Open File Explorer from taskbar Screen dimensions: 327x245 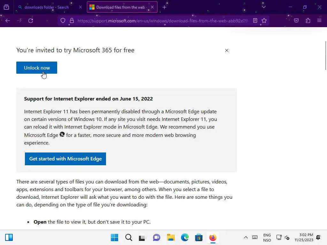pos(171,237)
